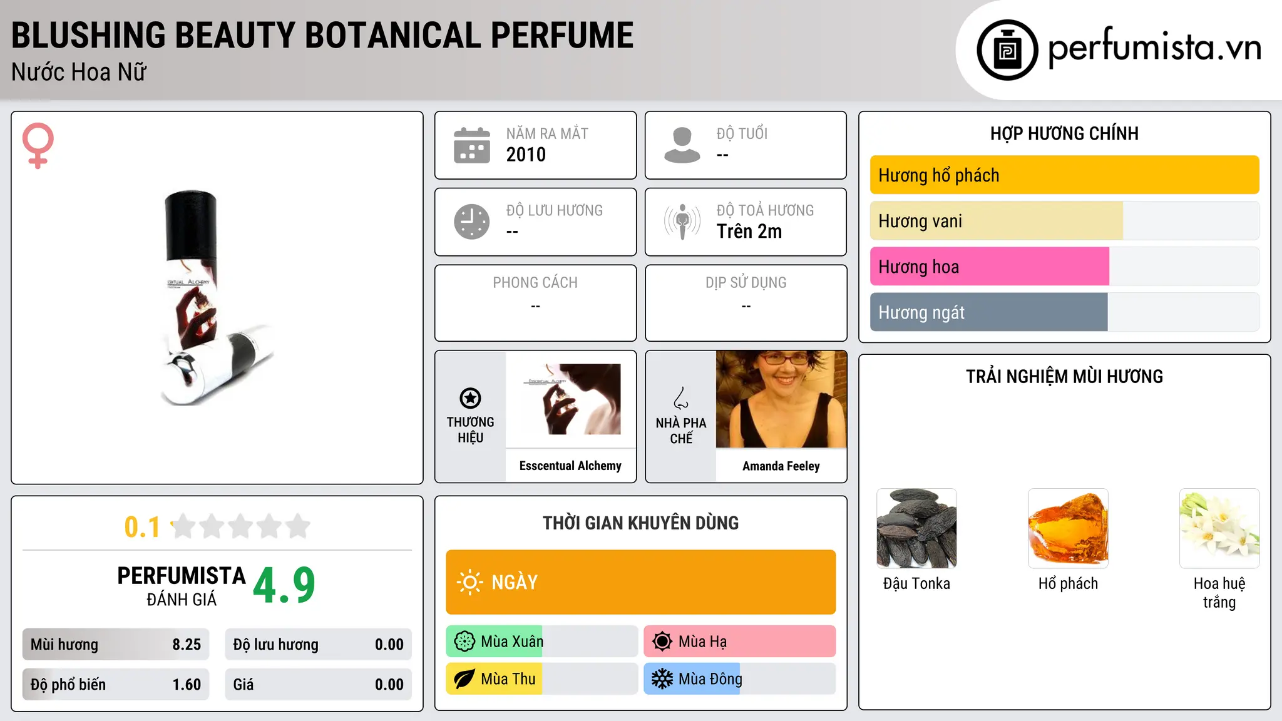This screenshot has width=1282, height=721.
Task: Click the five-star rating row
Action: click(x=241, y=526)
